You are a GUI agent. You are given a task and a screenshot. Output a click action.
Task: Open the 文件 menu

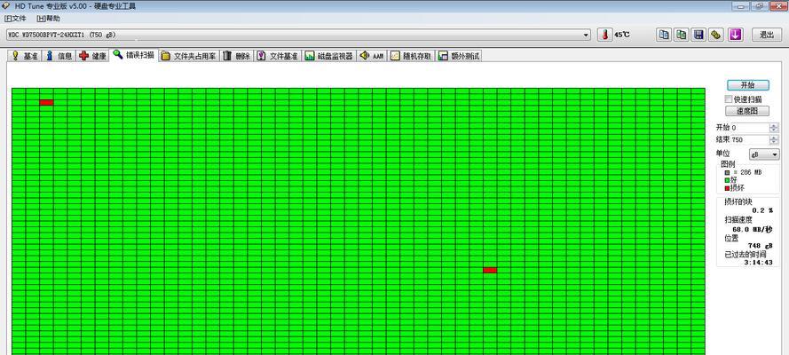pyautogui.click(x=15, y=19)
